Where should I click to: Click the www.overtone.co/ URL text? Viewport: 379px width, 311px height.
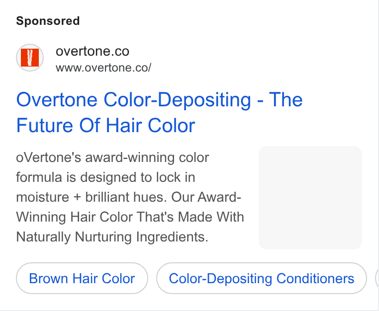(103, 68)
